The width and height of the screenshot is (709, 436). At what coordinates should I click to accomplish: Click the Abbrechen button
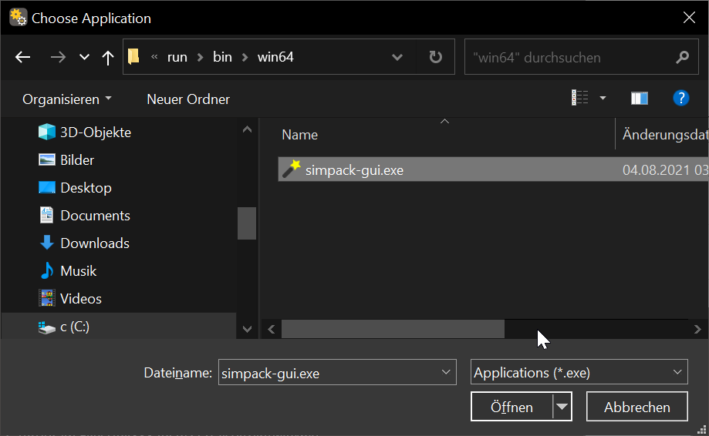pos(637,407)
